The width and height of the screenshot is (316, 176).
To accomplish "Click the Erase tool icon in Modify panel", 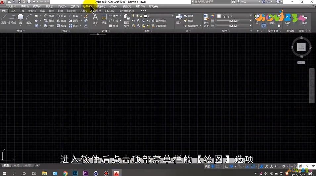I will (86, 16).
